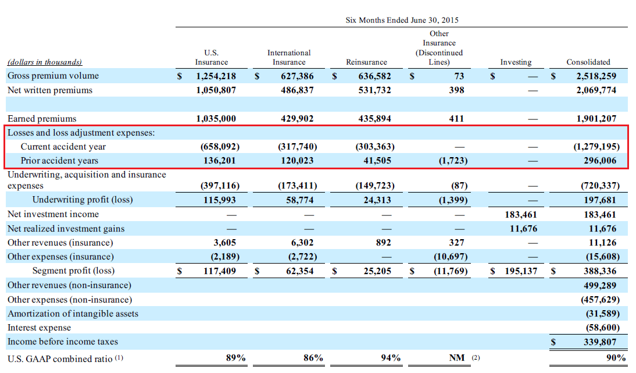Click Investing value 11,676
636x373 pixels.
pyautogui.click(x=523, y=229)
